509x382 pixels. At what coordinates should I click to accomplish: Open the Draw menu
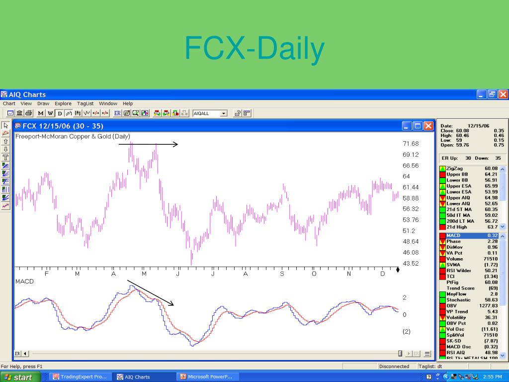43,103
